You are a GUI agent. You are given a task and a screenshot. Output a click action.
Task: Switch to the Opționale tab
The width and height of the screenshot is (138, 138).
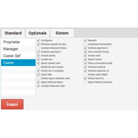[38, 33]
